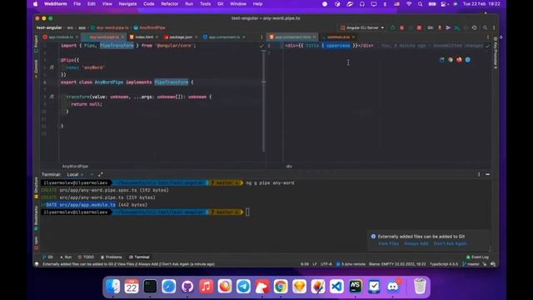Open the Search Everywhere magnifier in WebStorm toolbar
Image resolution: width=533 pixels, height=300 pixels.
(x=485, y=27)
